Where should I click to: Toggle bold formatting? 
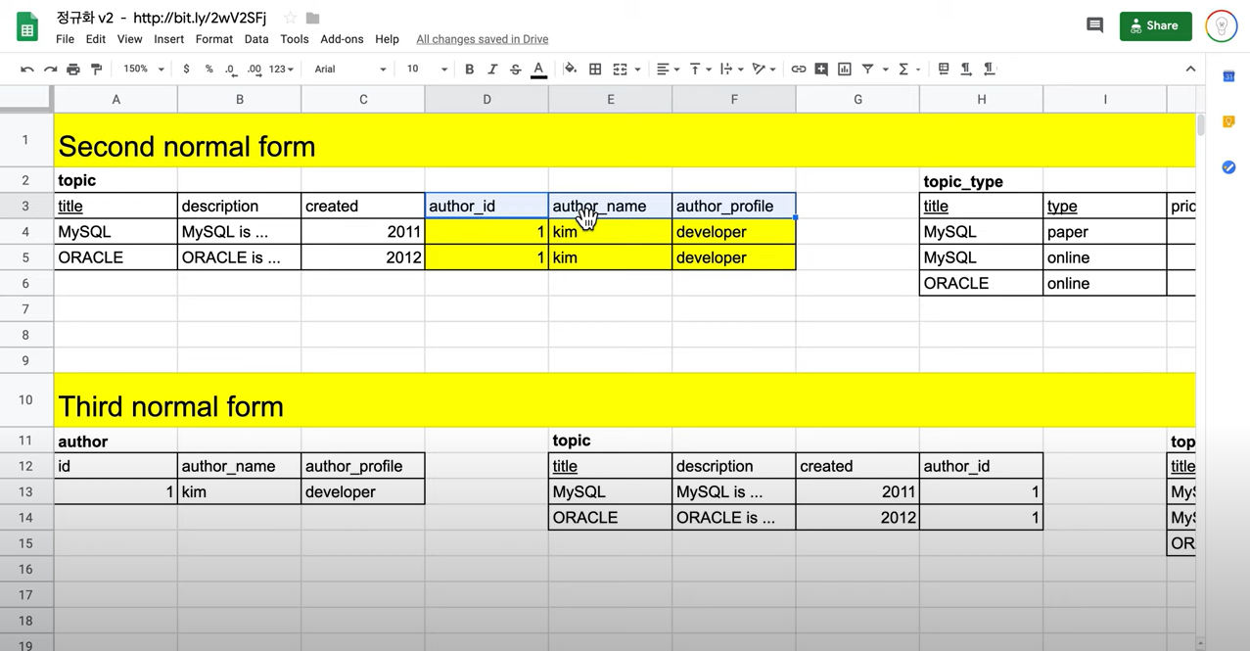(x=469, y=70)
